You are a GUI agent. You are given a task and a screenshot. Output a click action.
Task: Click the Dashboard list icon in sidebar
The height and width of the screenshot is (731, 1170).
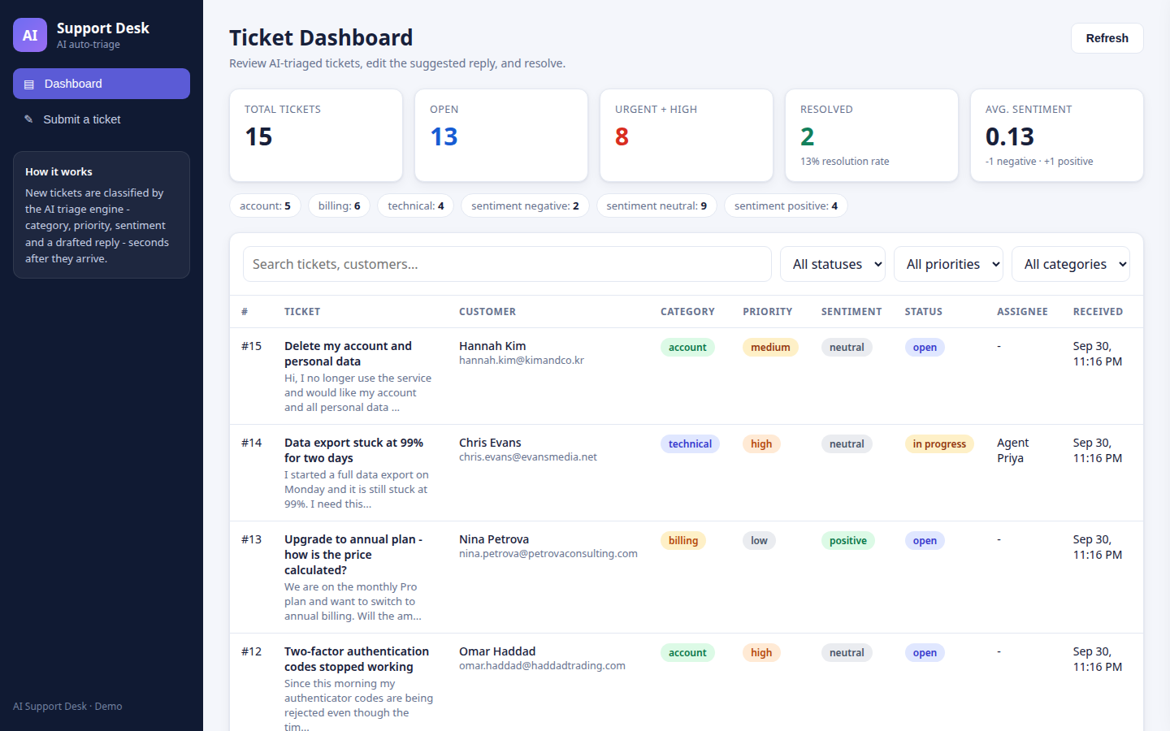click(29, 84)
